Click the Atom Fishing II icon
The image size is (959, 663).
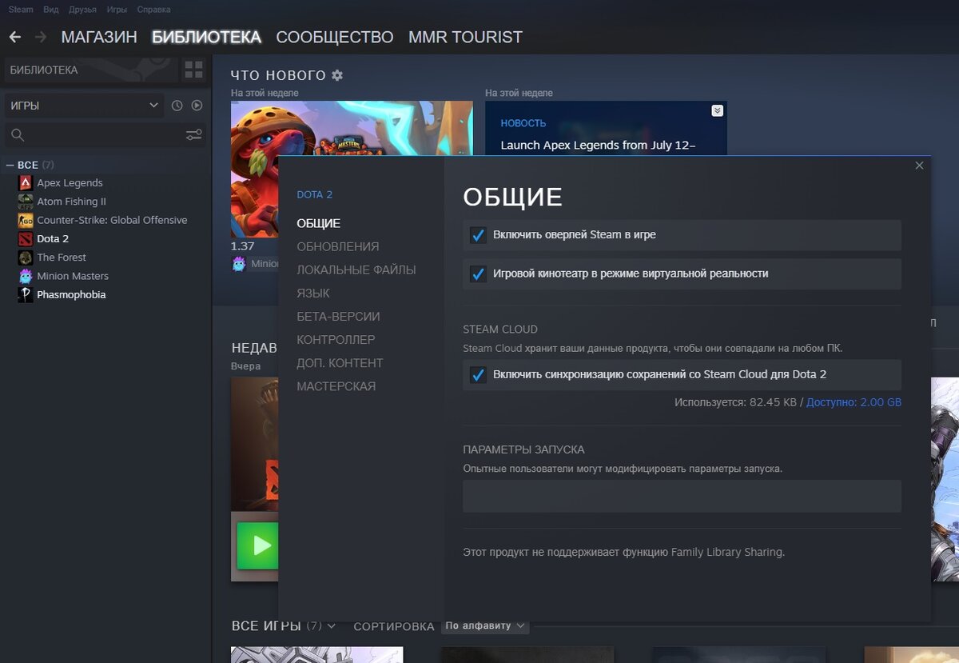click(x=25, y=202)
